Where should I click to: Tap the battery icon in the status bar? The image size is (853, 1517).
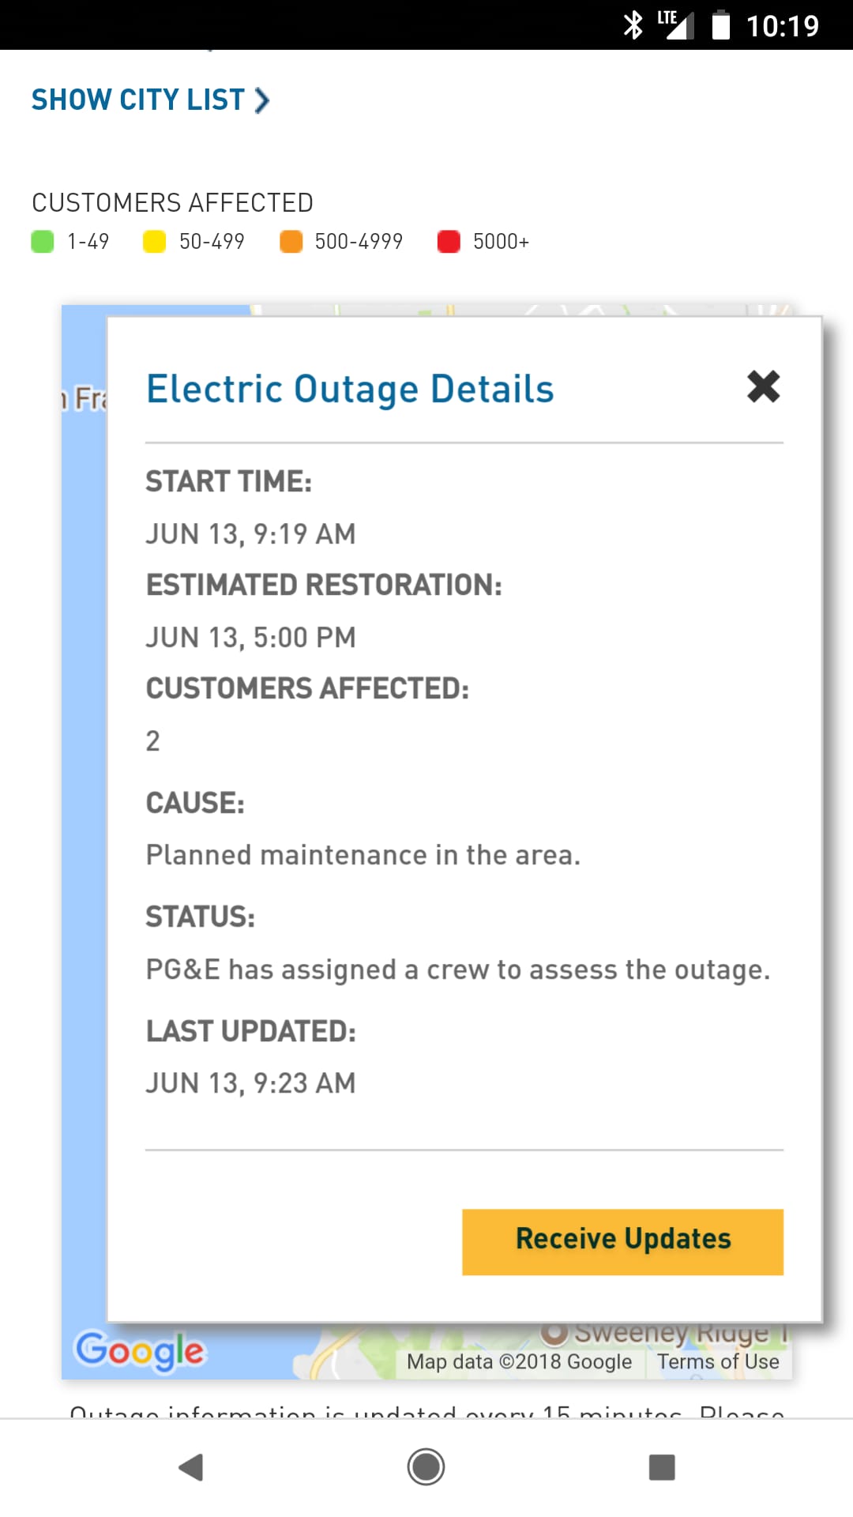pyautogui.click(x=720, y=25)
